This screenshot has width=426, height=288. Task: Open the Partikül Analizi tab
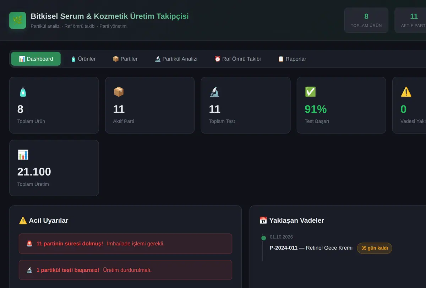coord(176,59)
